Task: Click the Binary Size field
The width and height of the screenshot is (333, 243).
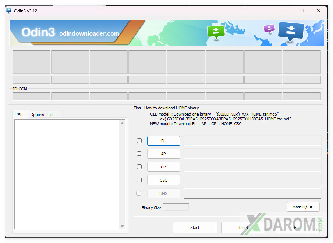Action: pos(176,207)
